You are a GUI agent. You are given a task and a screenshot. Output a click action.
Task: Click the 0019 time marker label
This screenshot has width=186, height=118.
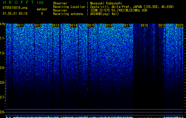(162, 25)
